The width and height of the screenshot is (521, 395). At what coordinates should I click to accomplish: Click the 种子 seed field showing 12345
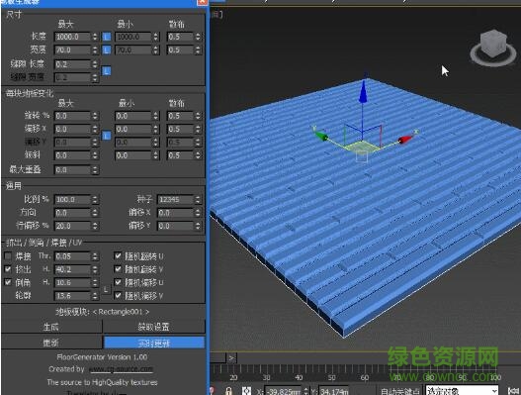(x=175, y=199)
